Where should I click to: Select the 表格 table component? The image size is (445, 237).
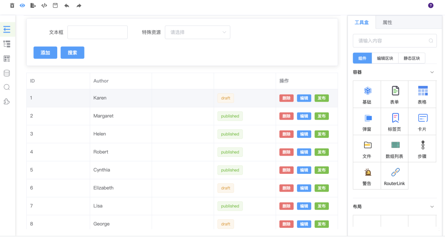[422, 95]
